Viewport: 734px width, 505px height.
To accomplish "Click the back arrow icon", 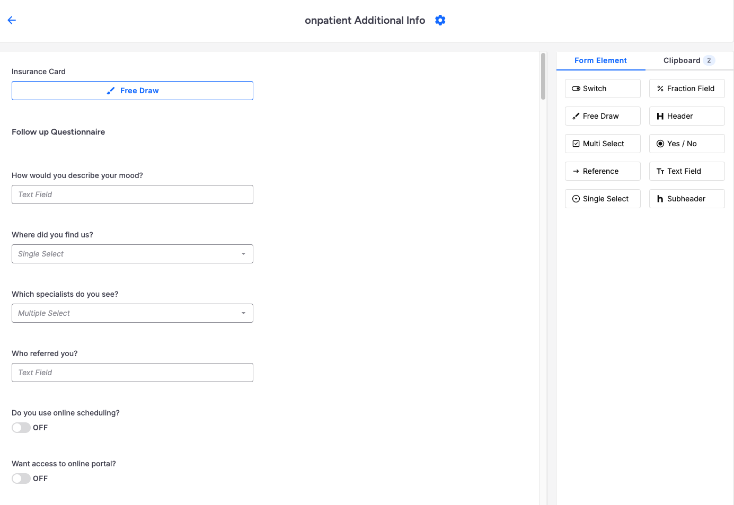I will pyautogui.click(x=12, y=20).
